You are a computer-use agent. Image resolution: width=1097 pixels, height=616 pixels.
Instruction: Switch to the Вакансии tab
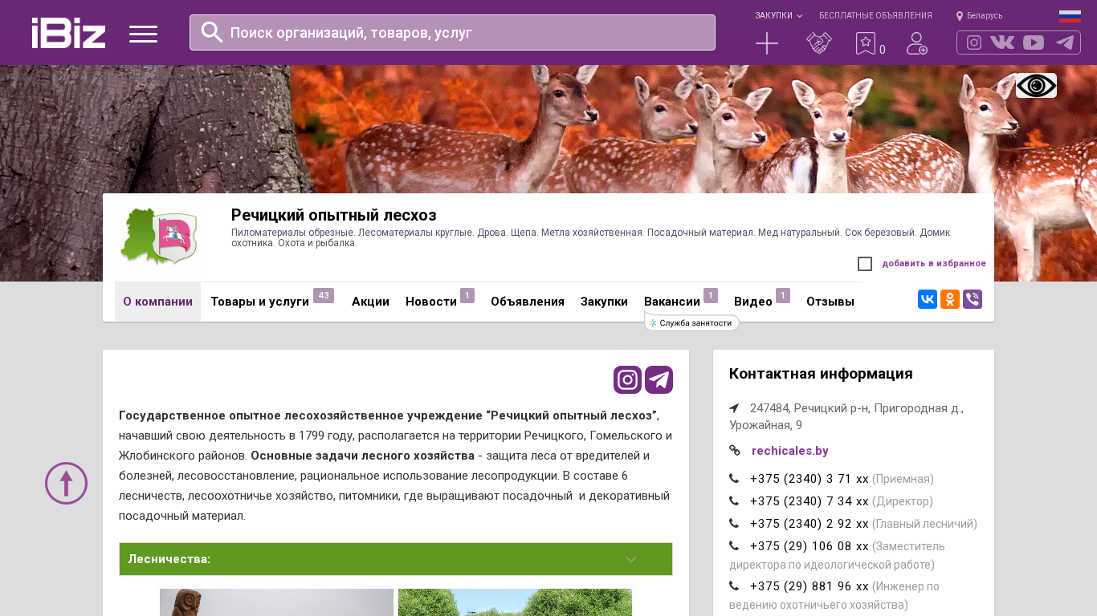tap(672, 302)
